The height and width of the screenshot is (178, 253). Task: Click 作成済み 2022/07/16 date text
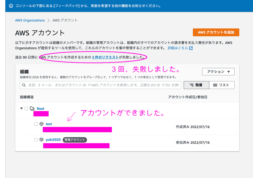pyautogui.click(x=193, y=127)
